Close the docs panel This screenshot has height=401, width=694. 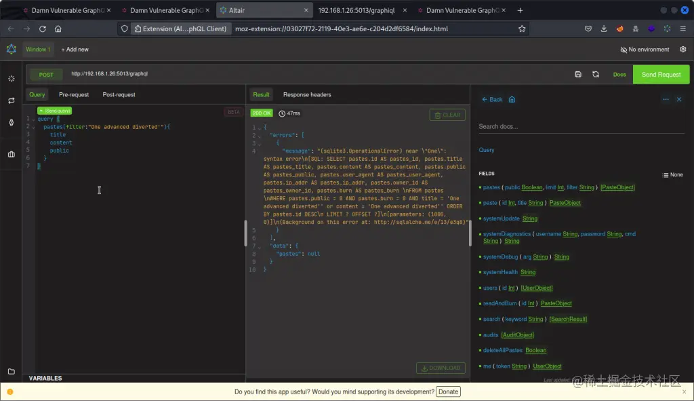(x=679, y=99)
